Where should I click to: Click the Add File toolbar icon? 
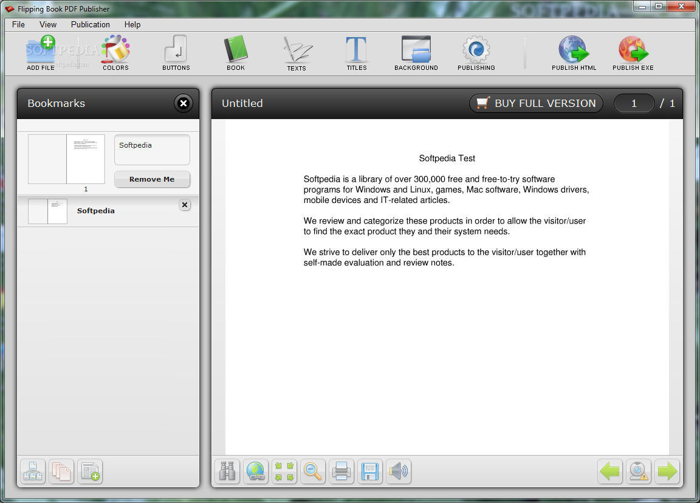pos(41,53)
